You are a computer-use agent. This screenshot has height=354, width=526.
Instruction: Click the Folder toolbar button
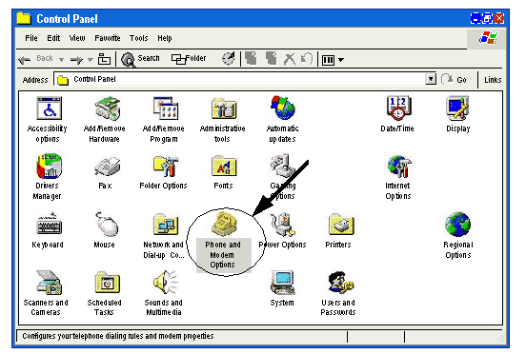coord(189,59)
